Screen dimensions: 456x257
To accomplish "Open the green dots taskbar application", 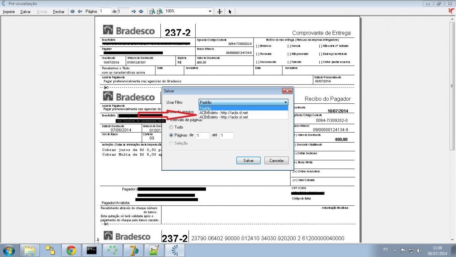I will (112, 250).
